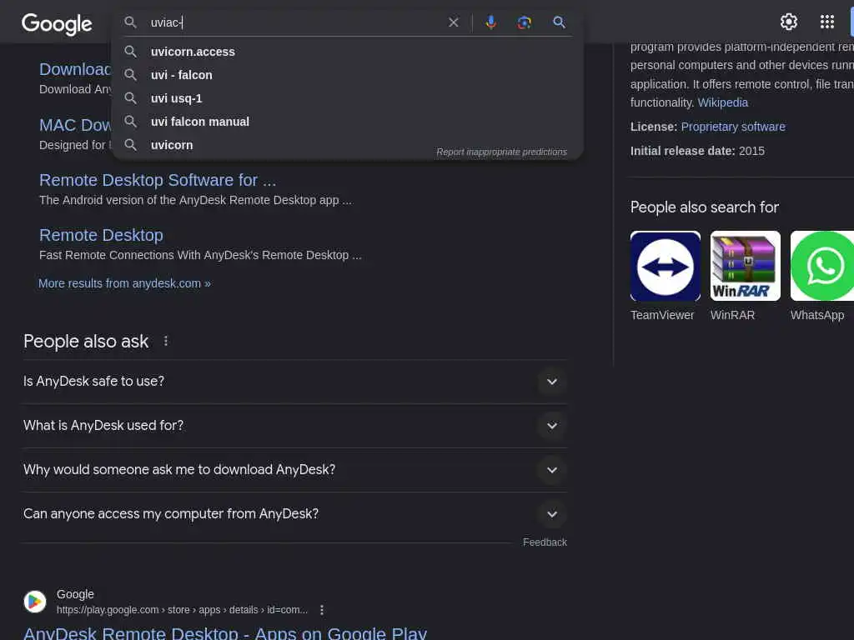The width and height of the screenshot is (854, 640).
Task: Click 'Report inappropriate predictions'
Action: coord(501,152)
